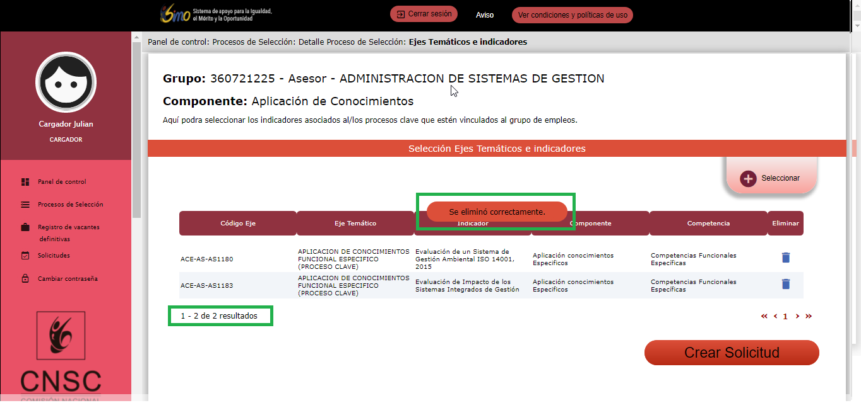This screenshot has height=403, width=861.
Task: Click the plus icon next to Seleccionar
Action: [748, 179]
